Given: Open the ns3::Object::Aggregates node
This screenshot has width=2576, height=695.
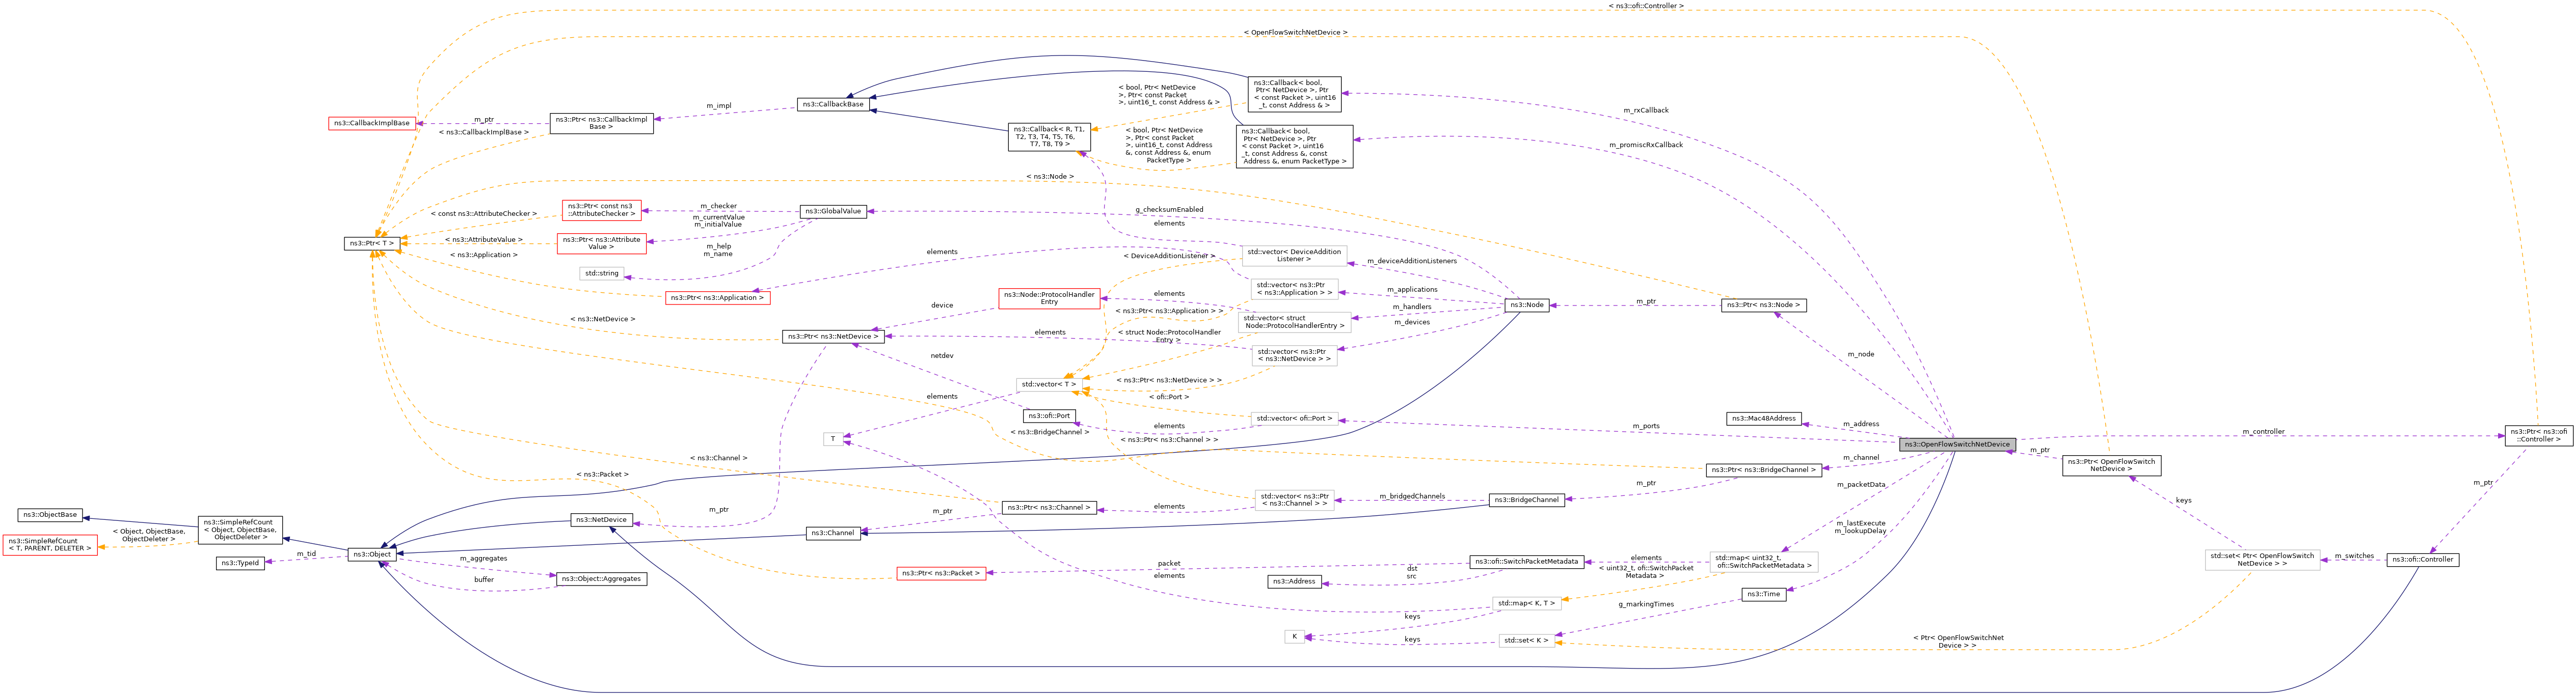Looking at the screenshot, I should (601, 579).
